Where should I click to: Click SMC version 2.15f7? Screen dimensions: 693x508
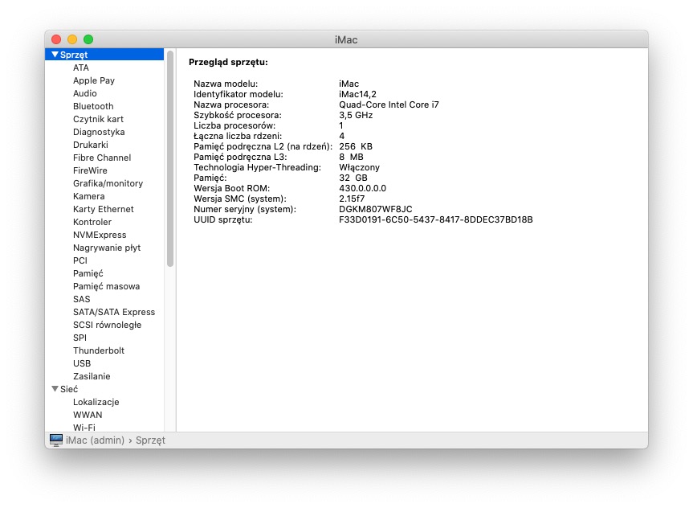pos(352,199)
